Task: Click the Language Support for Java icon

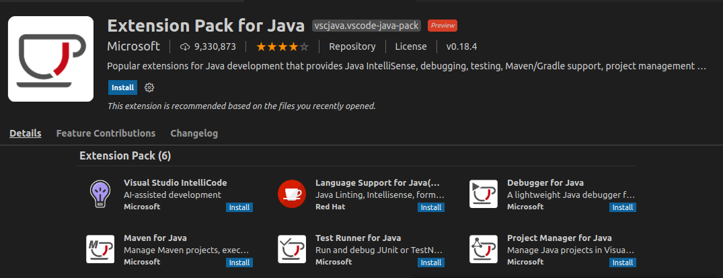Action: click(291, 195)
